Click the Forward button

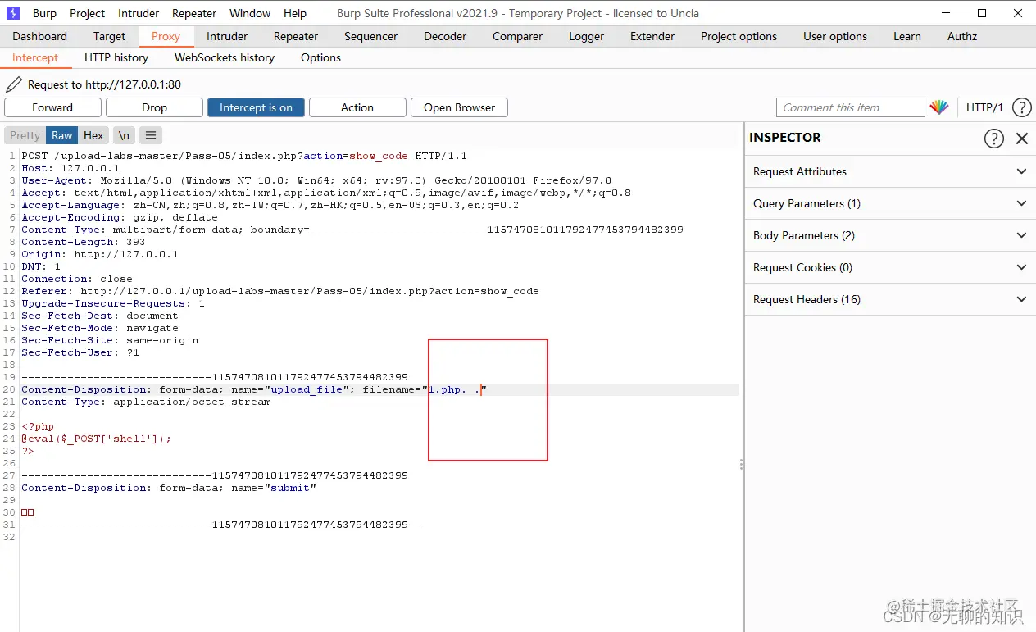pos(52,107)
